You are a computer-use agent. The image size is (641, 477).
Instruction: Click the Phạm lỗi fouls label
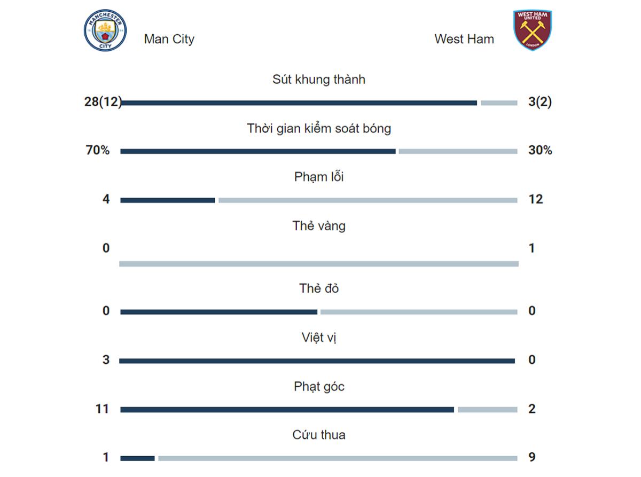coord(319,177)
